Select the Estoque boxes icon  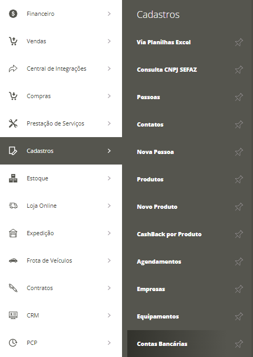tap(13, 178)
